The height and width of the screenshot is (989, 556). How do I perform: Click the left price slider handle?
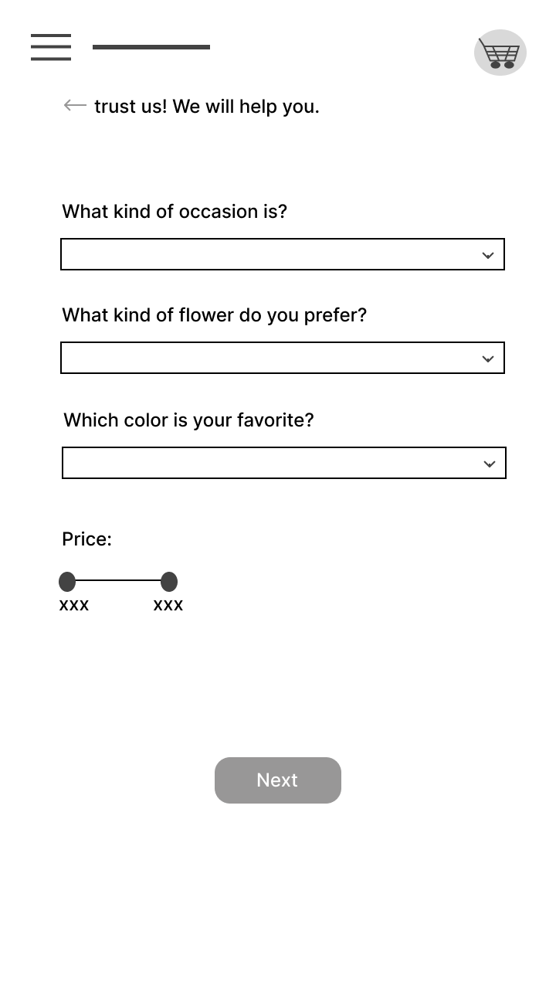pos(67,581)
